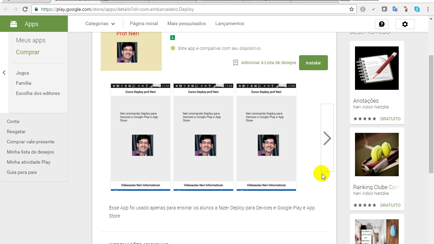Expand the Categorias dropdown

coord(100,24)
